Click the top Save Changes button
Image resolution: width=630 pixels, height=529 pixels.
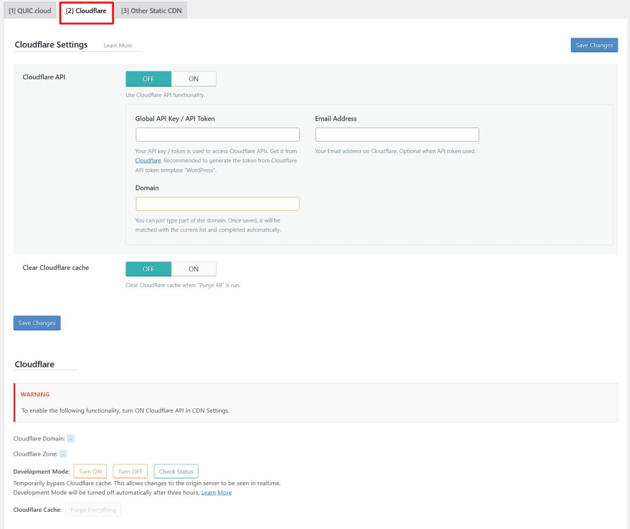click(x=593, y=44)
